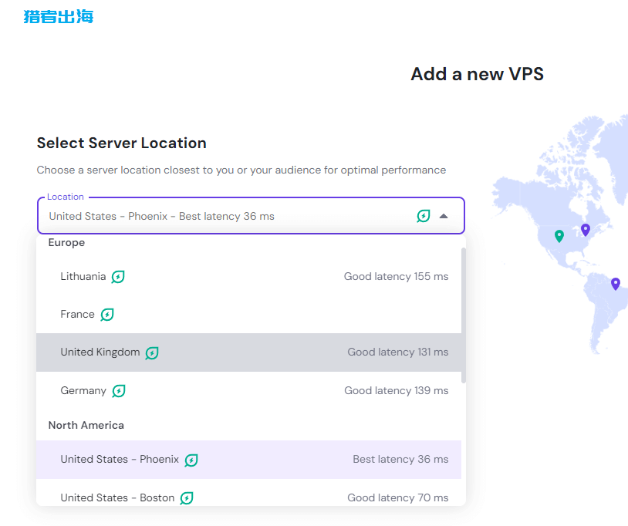Open the 猎者出海 logo link

58,16
